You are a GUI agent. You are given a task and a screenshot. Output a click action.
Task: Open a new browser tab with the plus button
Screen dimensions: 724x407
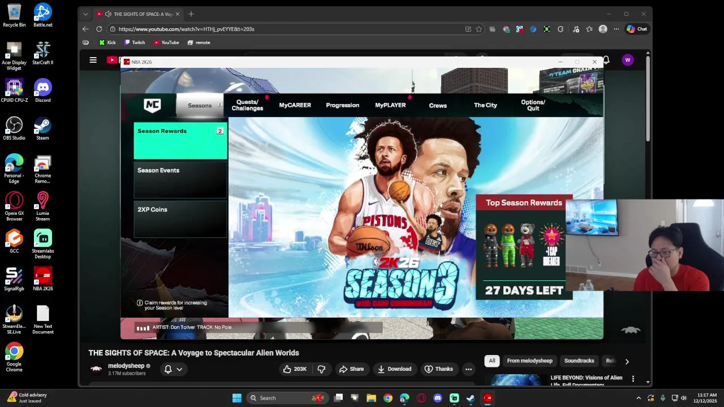(x=191, y=14)
